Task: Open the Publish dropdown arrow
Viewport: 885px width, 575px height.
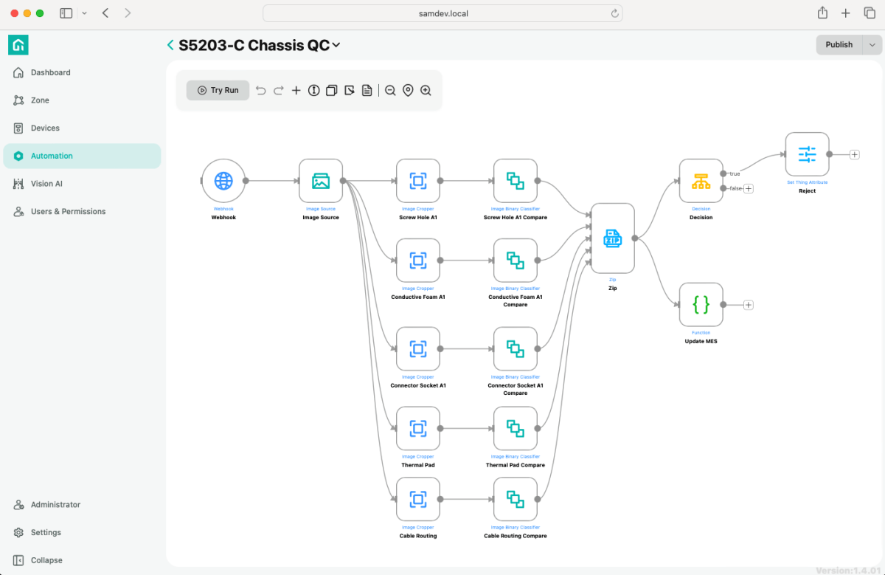Action: pos(872,44)
